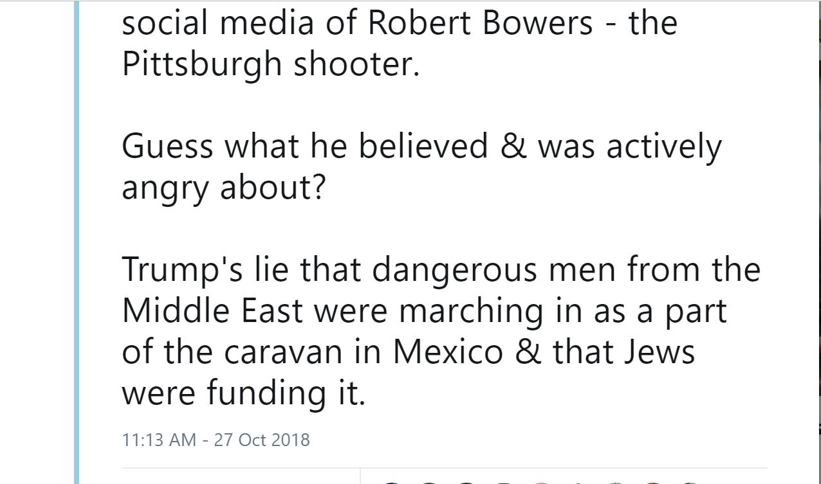Screen dimensions: 821x484
Task: Click the words "angry about?"
Action: [x=223, y=188]
